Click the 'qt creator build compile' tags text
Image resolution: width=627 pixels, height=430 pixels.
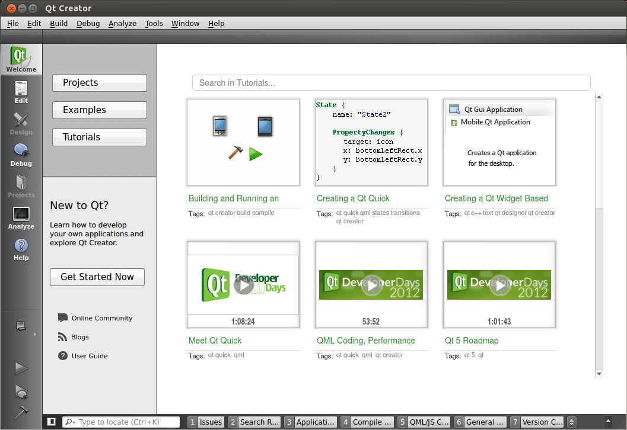[241, 213]
